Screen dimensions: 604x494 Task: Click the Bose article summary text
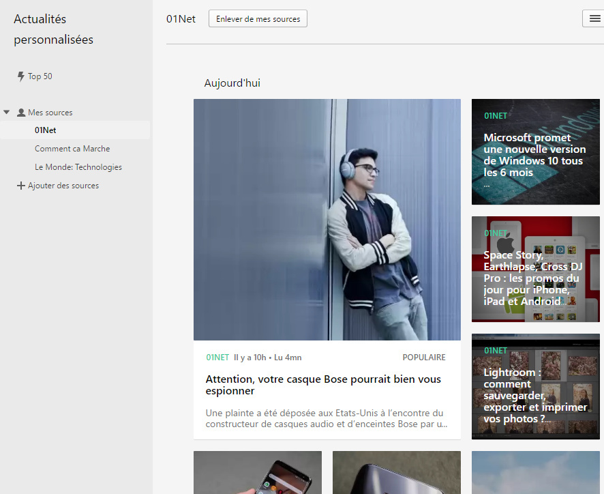click(x=326, y=418)
